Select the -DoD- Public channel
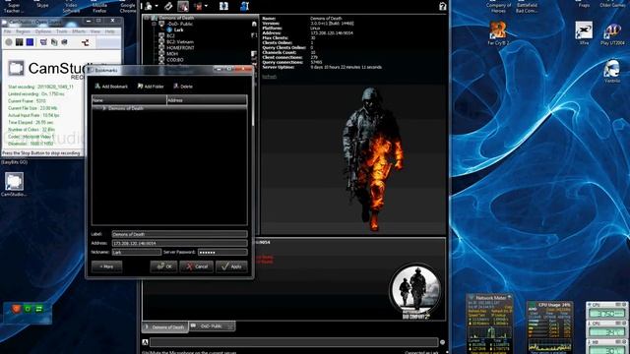The image size is (630, 354). pos(179,24)
